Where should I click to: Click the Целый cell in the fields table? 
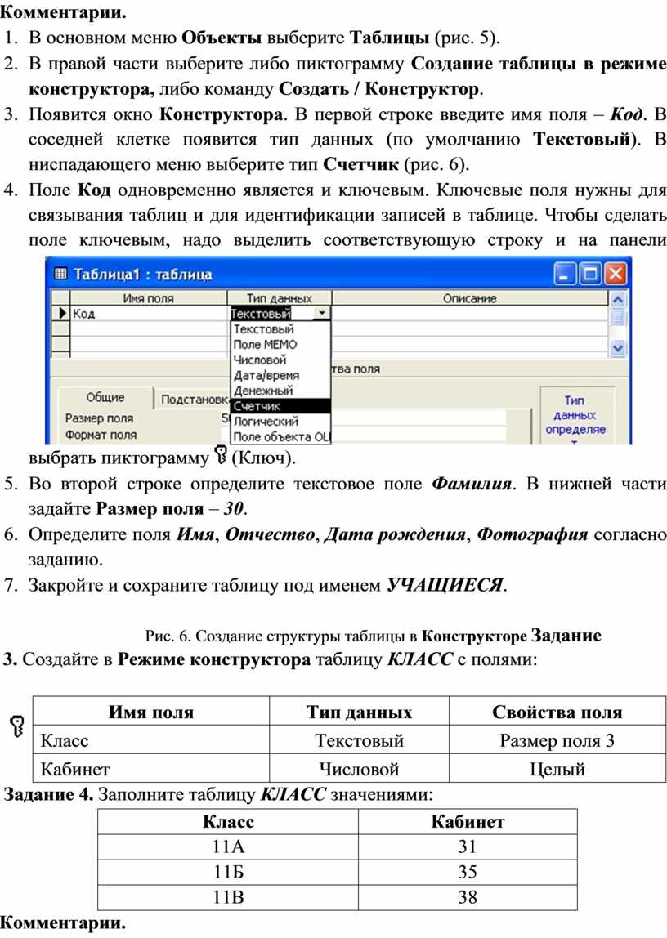[x=557, y=769]
